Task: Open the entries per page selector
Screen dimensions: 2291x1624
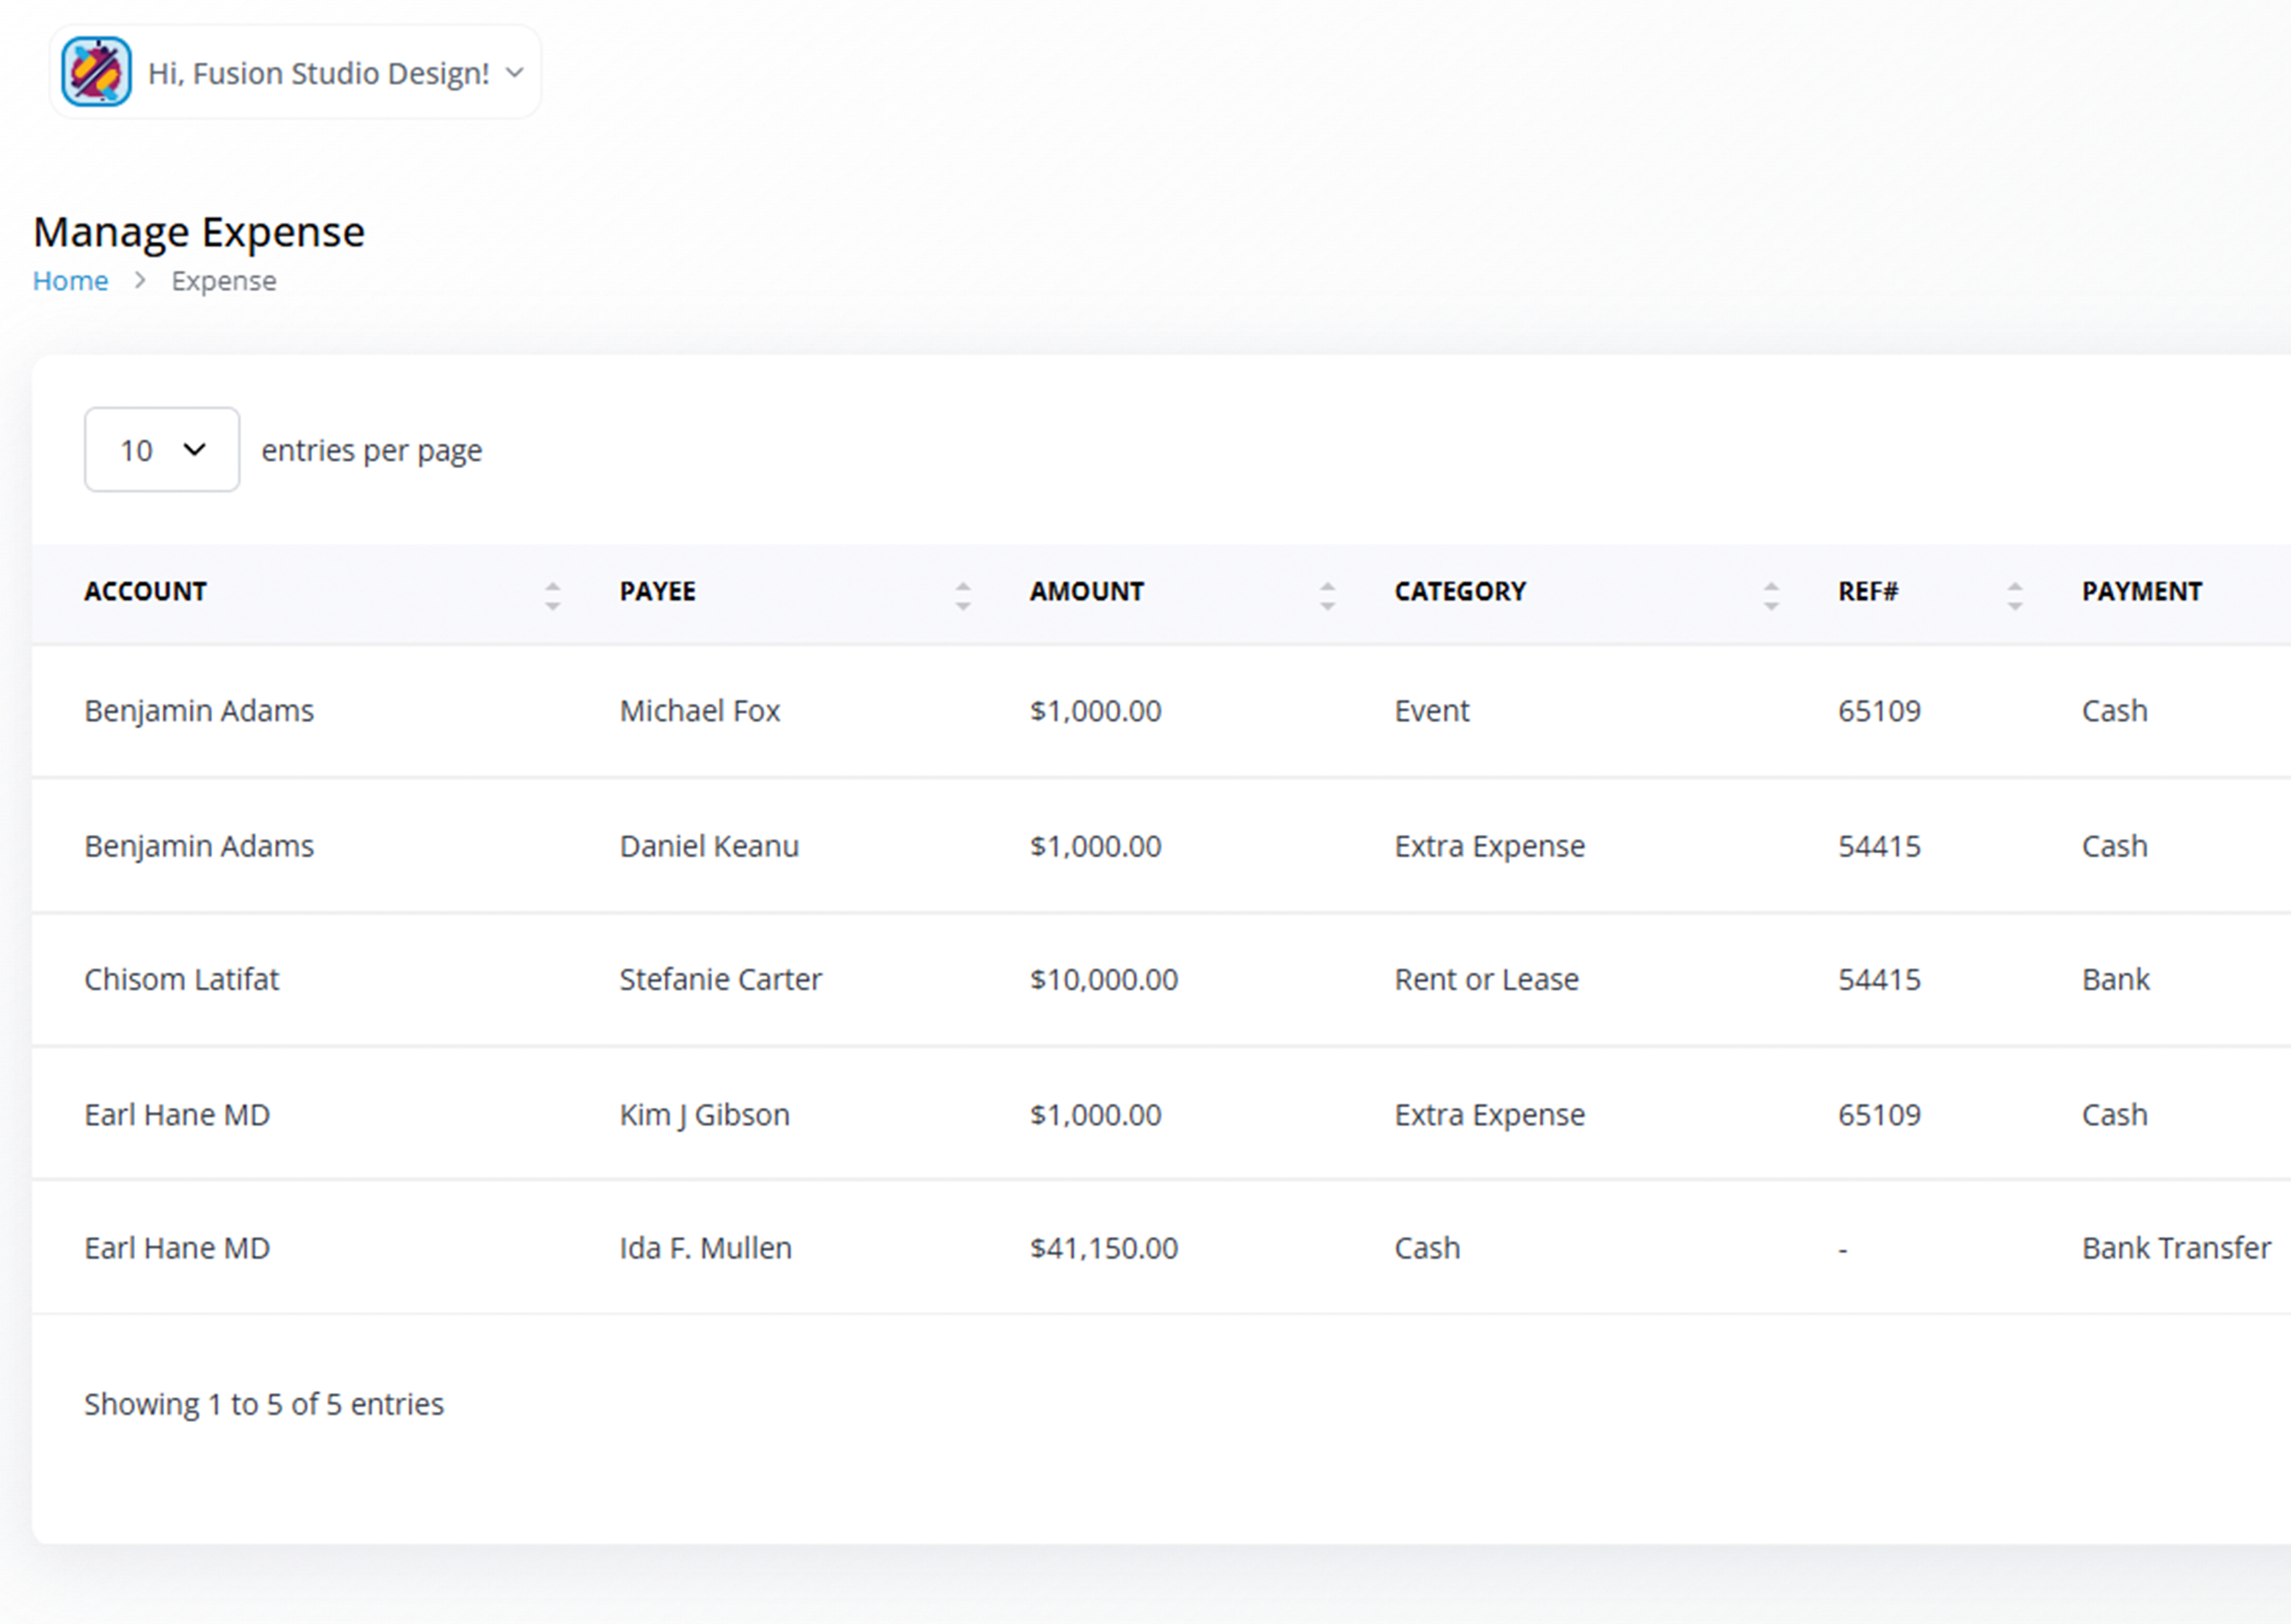Action: pyautogui.click(x=162, y=450)
